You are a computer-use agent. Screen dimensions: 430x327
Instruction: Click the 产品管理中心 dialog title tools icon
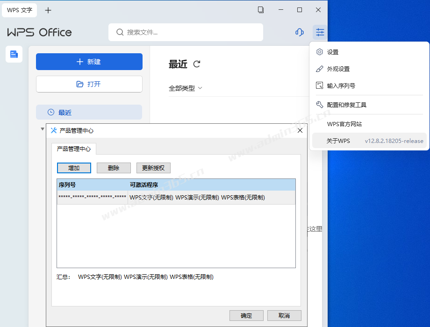point(54,130)
